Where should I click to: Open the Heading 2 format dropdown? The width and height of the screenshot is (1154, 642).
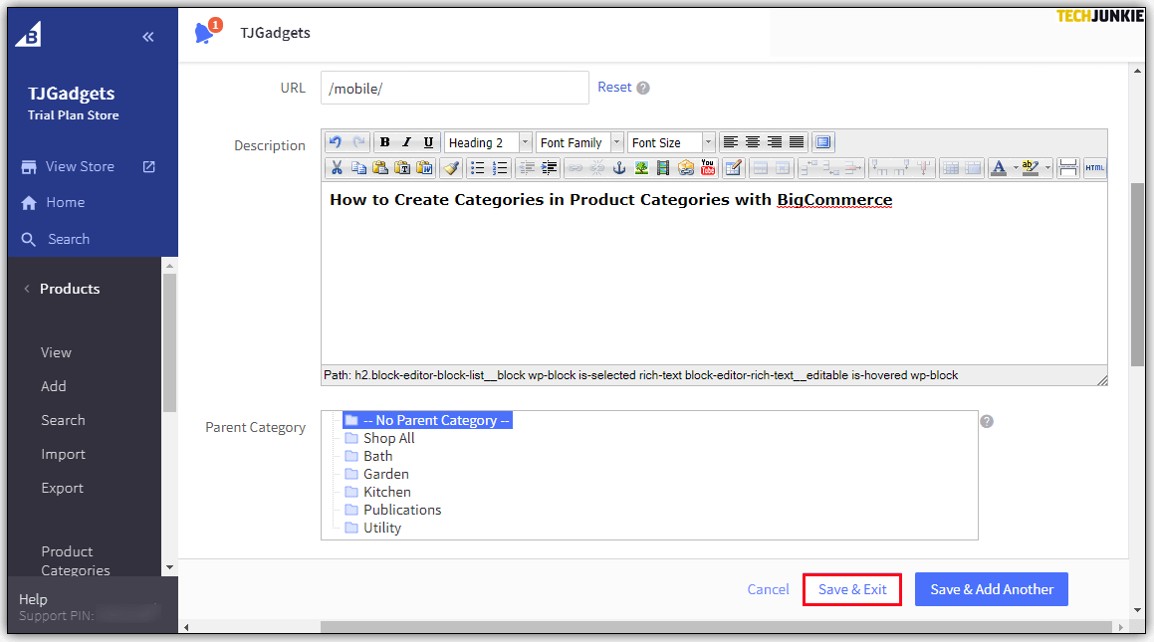point(488,142)
